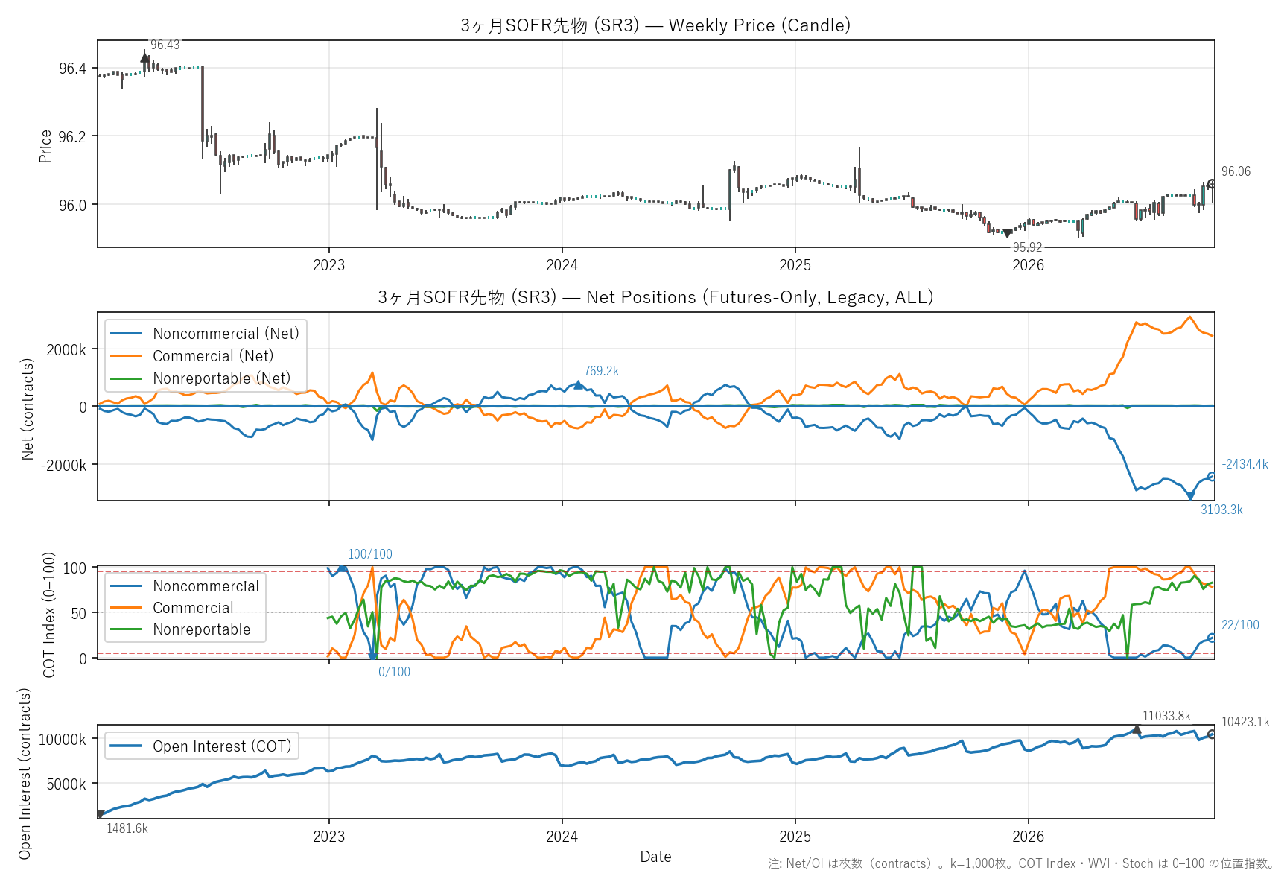This screenshot has height=879, width=1287.
Task: Click the footnote about Net/OI contracts
Action: point(1022,864)
